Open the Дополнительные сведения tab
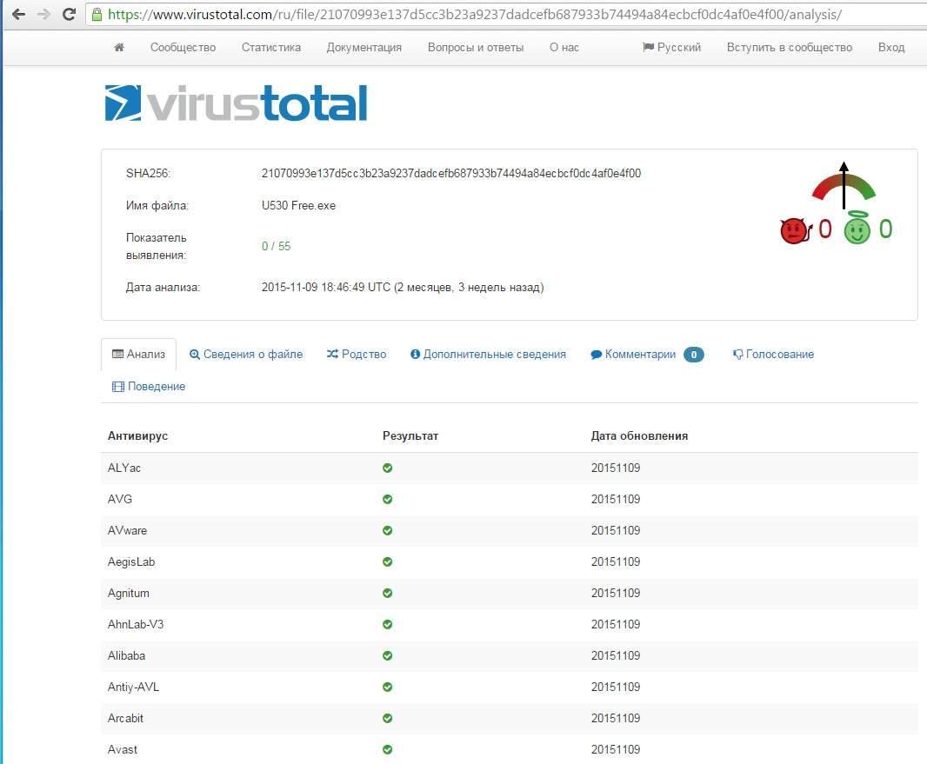 point(489,355)
